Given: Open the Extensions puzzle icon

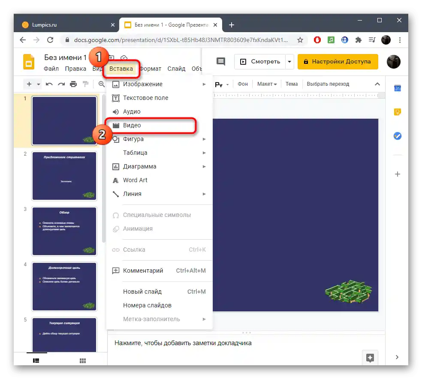Looking at the screenshot, I should (358, 40).
